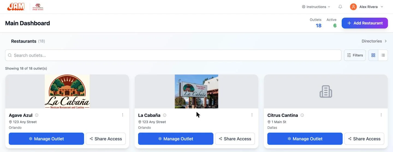This screenshot has width=393, height=152.
Task: Click the Main Dashboard heading
Action: (x=28, y=23)
